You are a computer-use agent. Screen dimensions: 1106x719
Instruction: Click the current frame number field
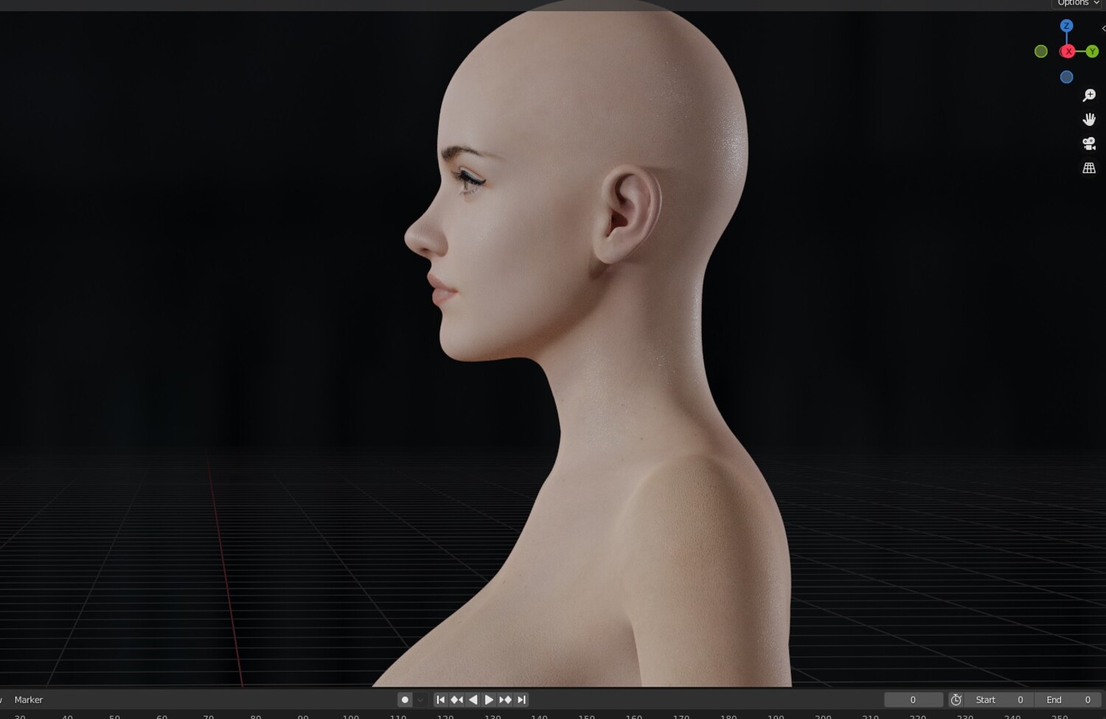click(x=914, y=700)
